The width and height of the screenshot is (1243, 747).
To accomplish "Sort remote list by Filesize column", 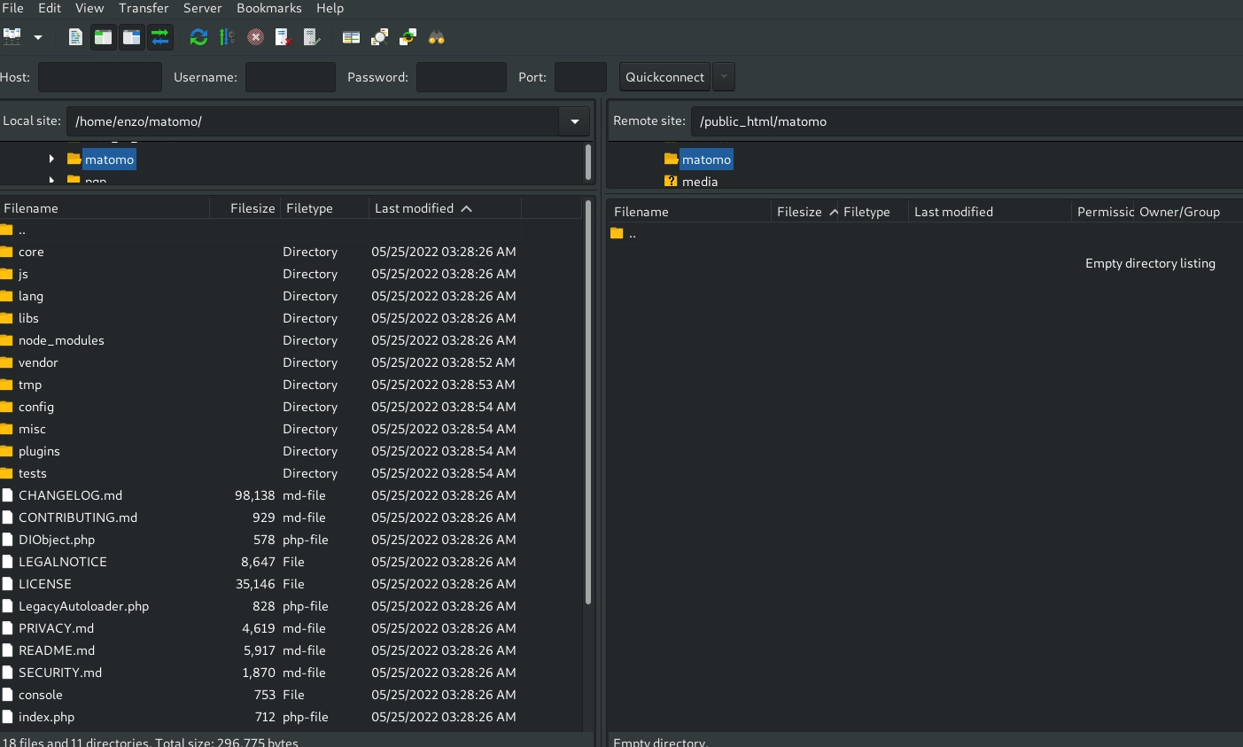I will pyautogui.click(x=804, y=212).
